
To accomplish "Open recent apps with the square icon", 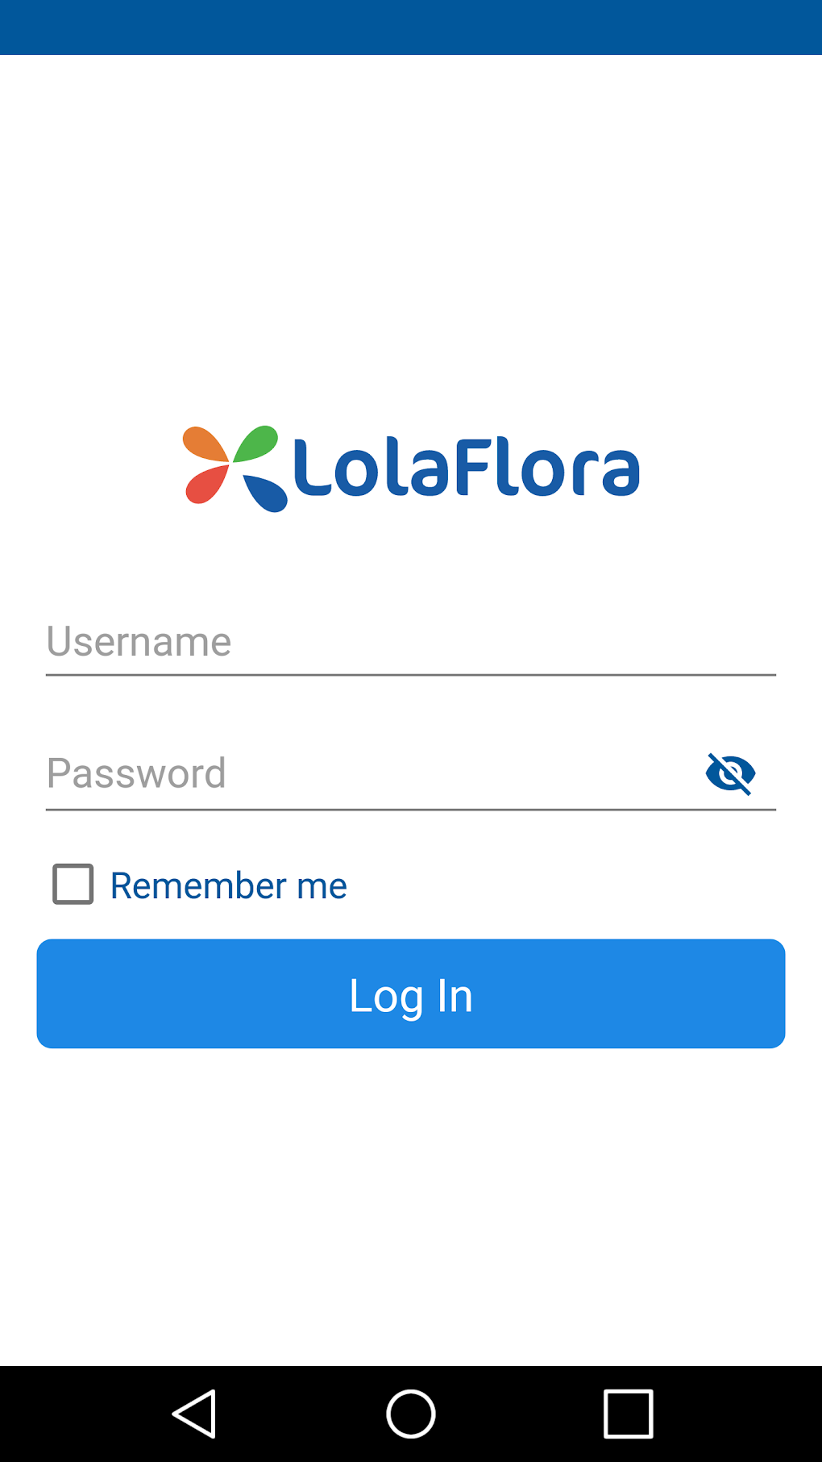I will click(x=628, y=1414).
